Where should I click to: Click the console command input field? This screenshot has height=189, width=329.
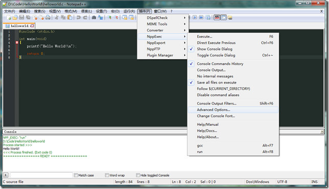[x=41, y=175]
